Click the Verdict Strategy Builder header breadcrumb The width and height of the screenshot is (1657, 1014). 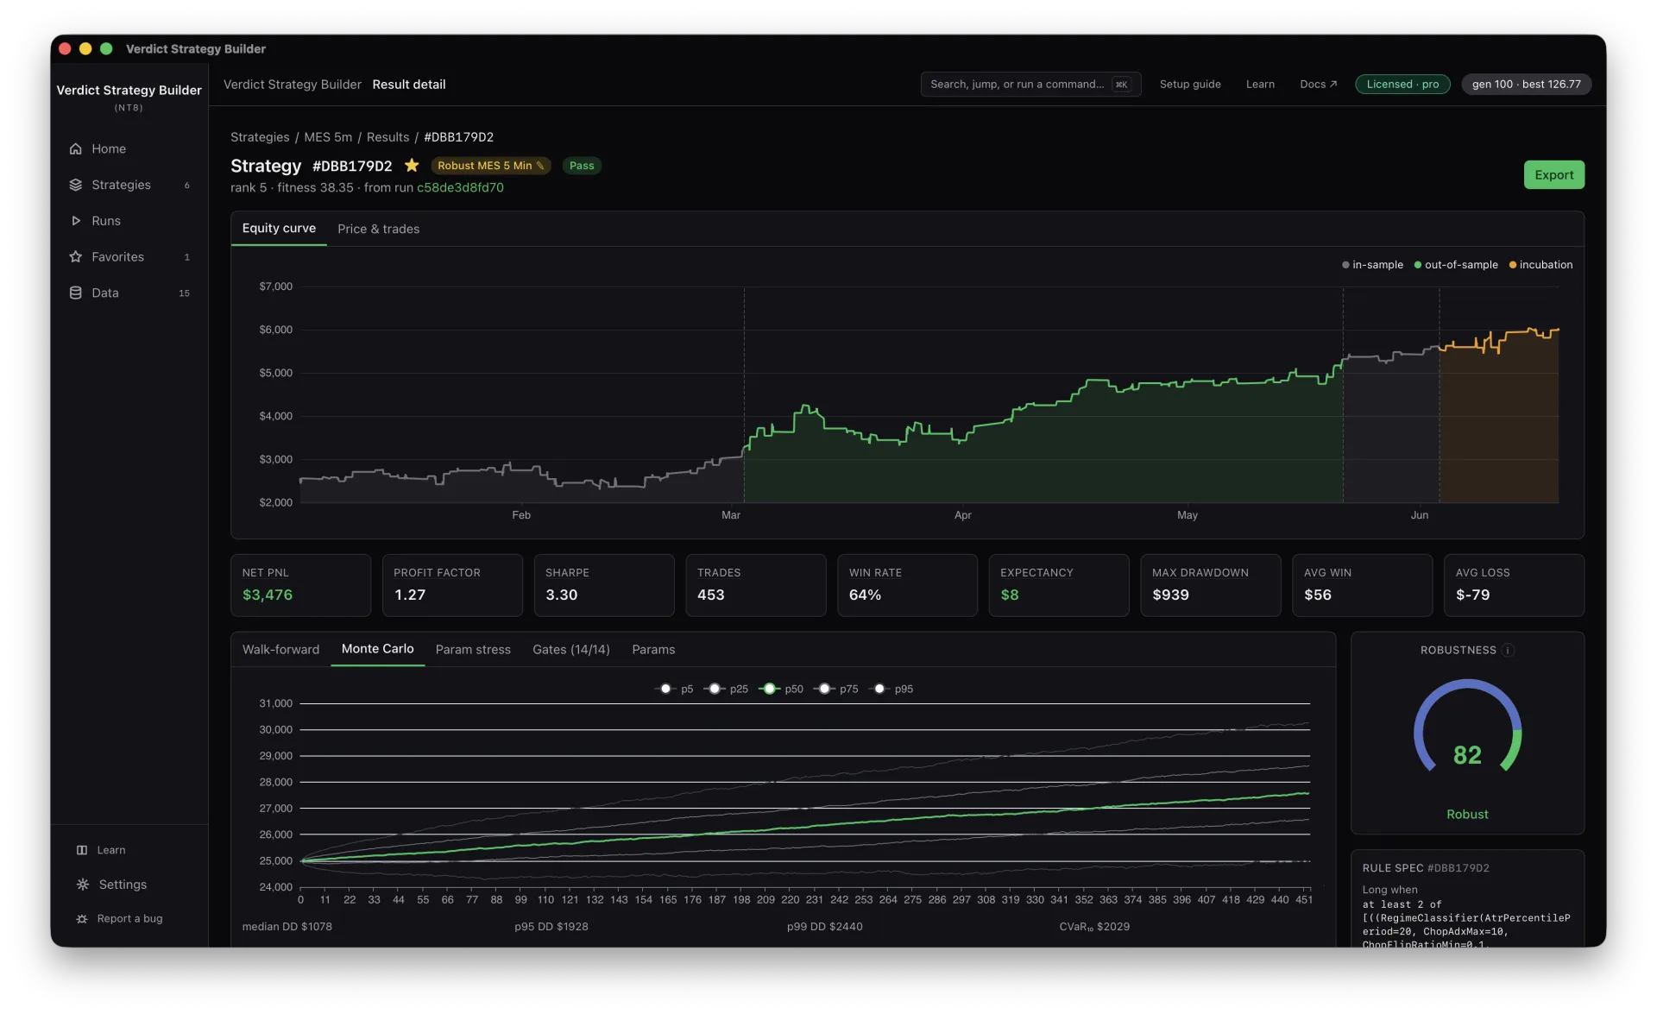(x=292, y=85)
